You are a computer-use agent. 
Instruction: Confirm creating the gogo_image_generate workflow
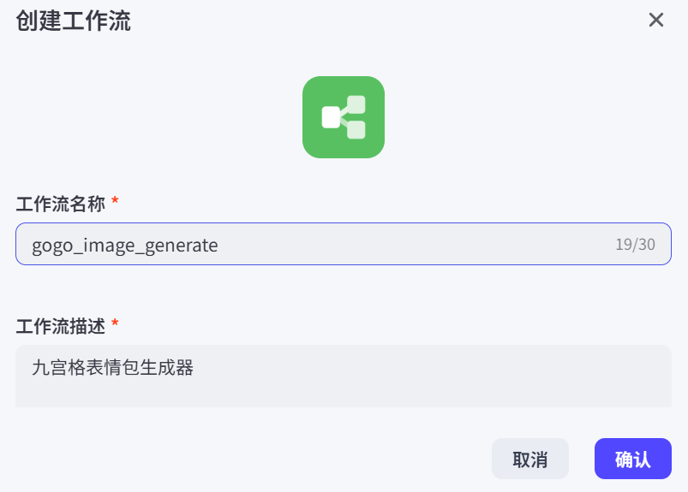point(632,459)
